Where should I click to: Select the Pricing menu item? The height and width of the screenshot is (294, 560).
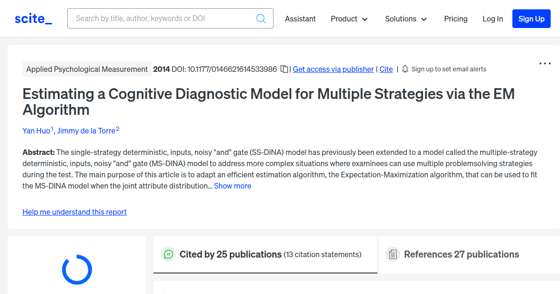pyautogui.click(x=455, y=19)
